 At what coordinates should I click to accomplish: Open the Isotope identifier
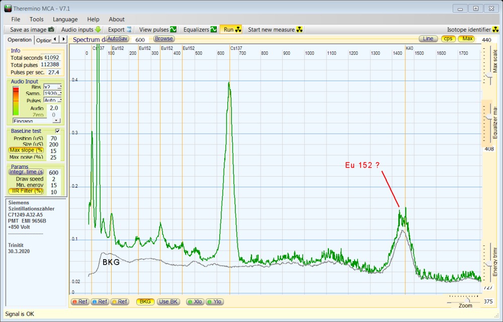coord(472,30)
